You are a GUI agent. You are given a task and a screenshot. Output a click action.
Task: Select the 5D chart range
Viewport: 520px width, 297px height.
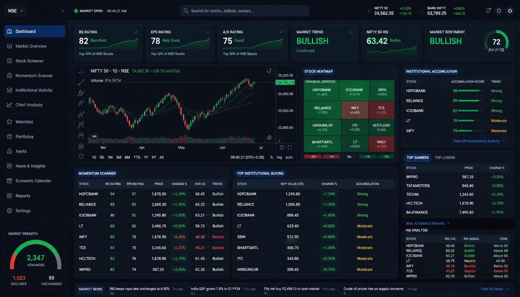[x=102, y=157]
